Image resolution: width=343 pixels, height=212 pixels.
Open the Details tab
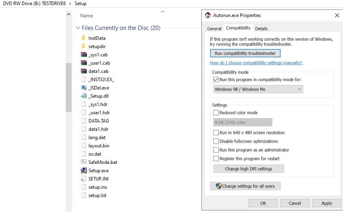point(262,28)
